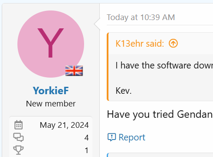Click the trophy reaction score icon
This screenshot has width=213, height=157.
pos(18,150)
